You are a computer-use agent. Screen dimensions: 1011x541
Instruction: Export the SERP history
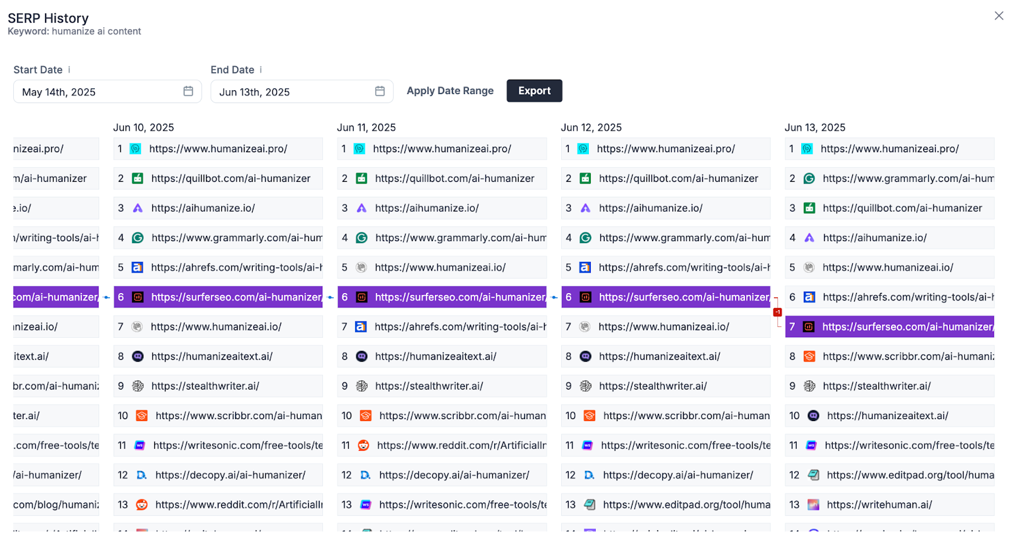535,91
